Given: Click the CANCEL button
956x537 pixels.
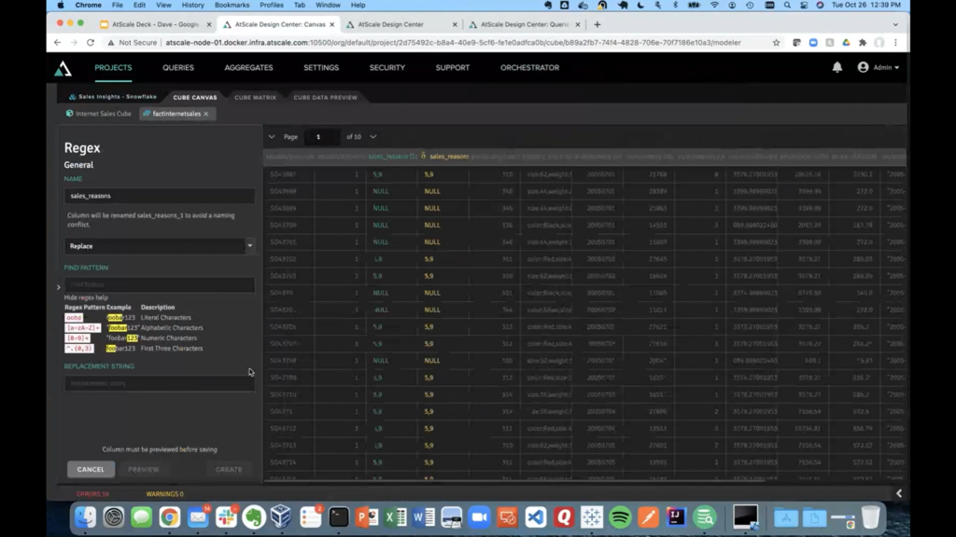Looking at the screenshot, I should pyautogui.click(x=91, y=470).
